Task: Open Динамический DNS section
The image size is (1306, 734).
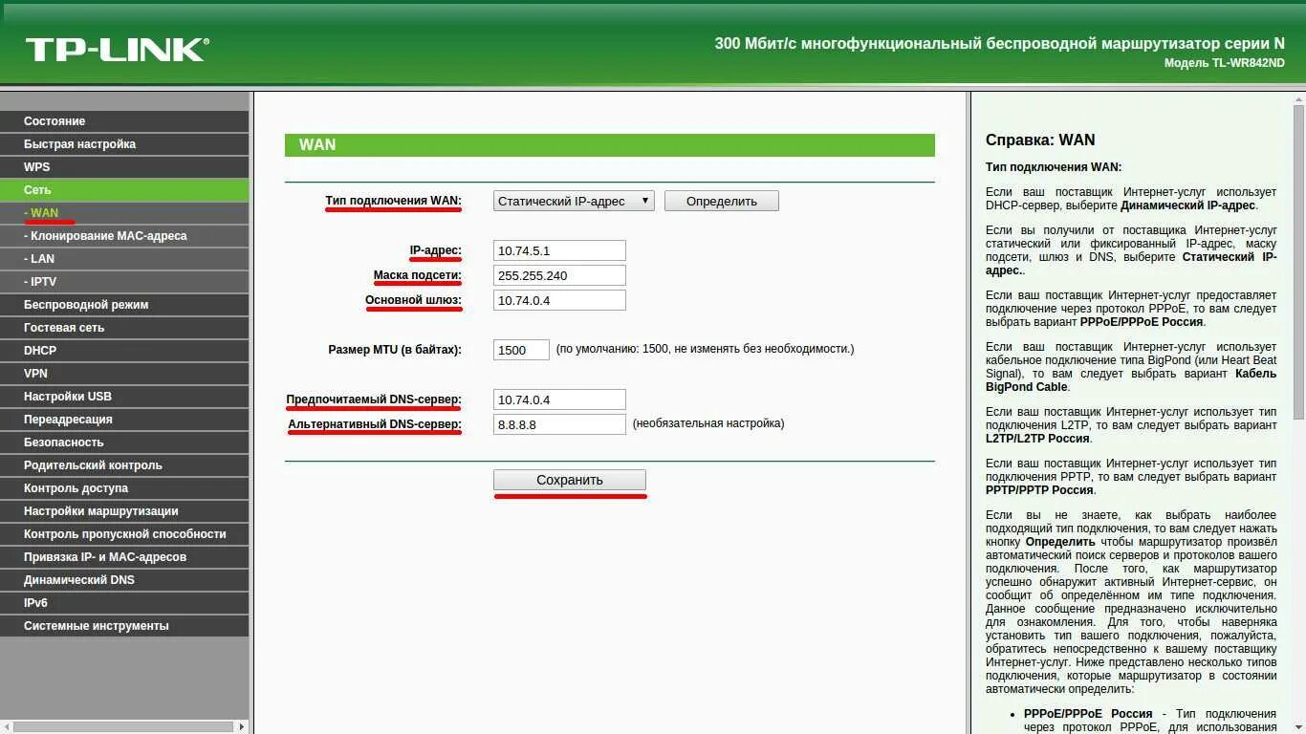Action: click(124, 580)
